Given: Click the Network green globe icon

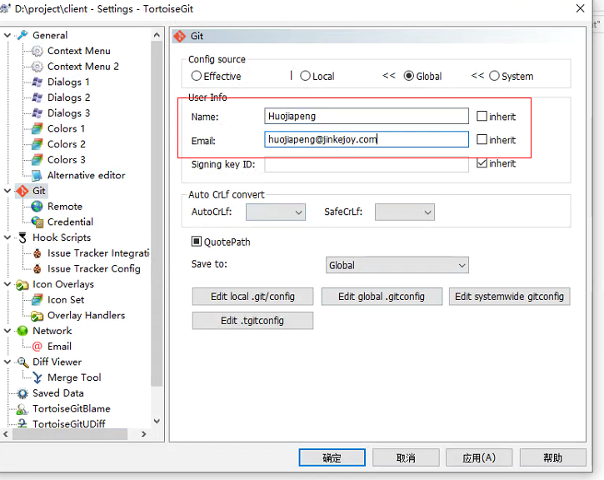Looking at the screenshot, I should tap(22, 331).
